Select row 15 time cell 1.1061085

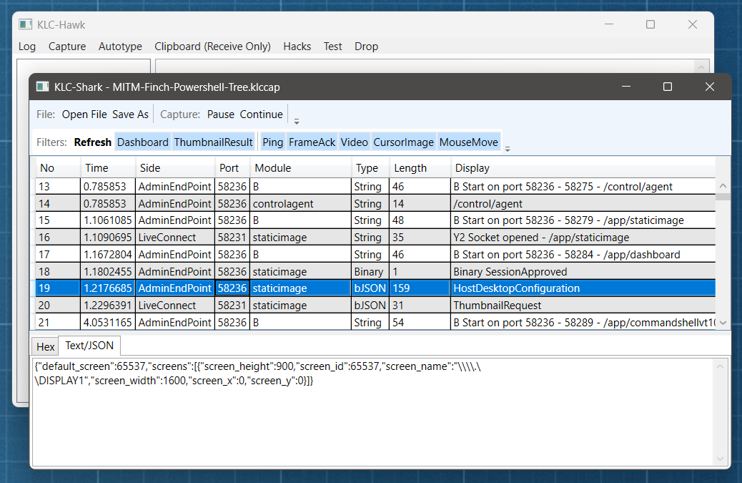click(x=108, y=220)
